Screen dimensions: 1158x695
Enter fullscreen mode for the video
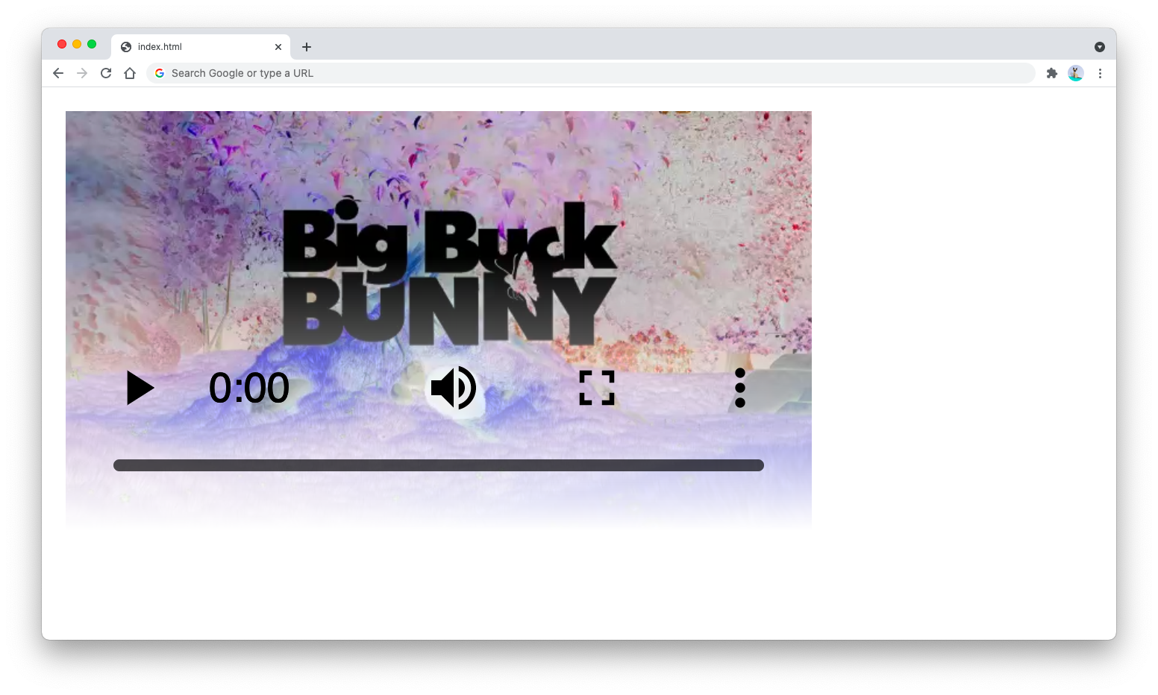(597, 388)
